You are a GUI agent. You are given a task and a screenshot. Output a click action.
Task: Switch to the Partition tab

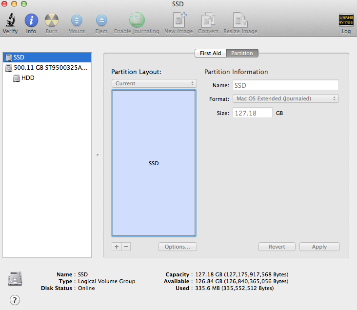[x=242, y=53]
